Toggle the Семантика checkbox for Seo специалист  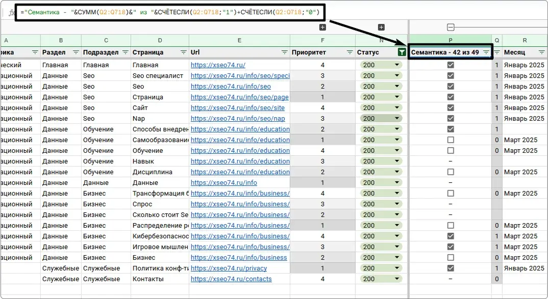(451, 76)
